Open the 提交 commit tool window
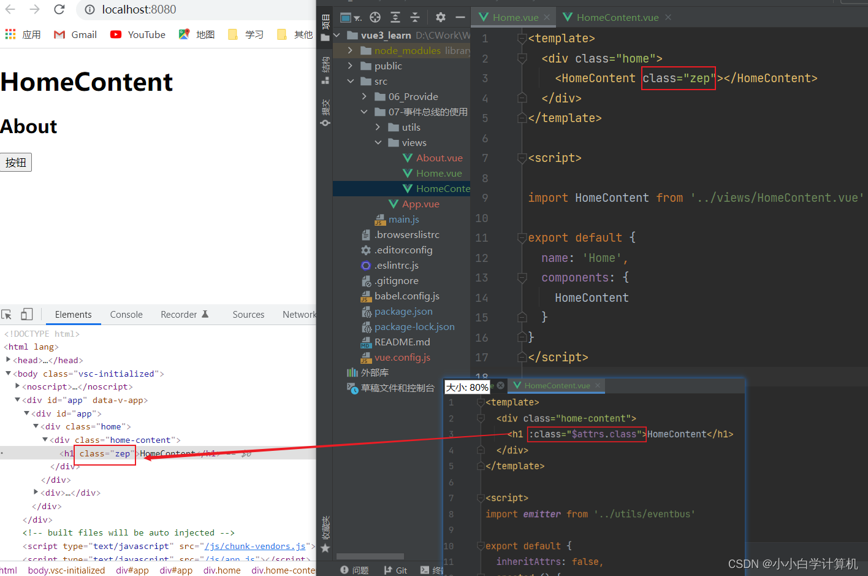 325,113
